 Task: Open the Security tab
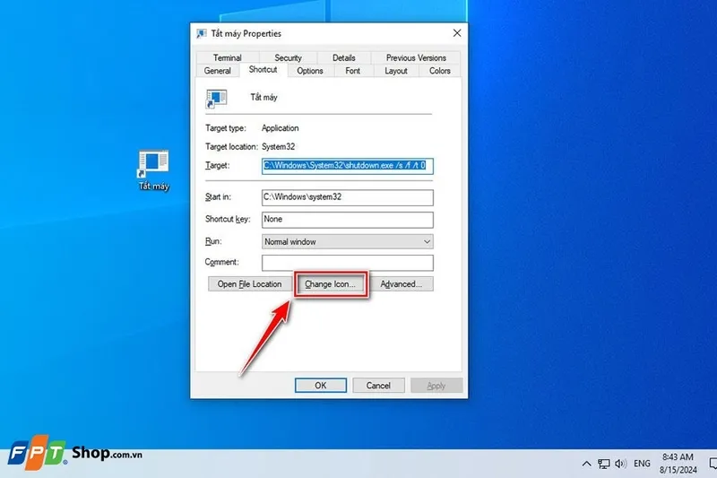[288, 58]
